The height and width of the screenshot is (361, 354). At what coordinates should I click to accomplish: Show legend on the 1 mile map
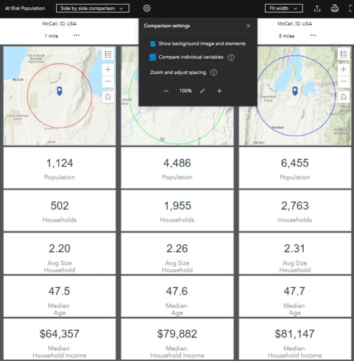click(108, 54)
